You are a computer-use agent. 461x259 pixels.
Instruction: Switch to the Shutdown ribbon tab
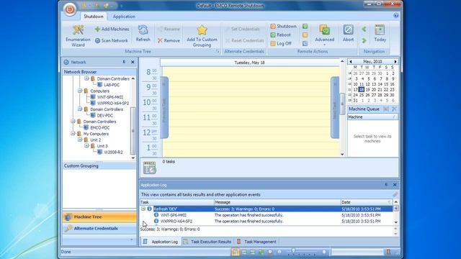click(94, 17)
